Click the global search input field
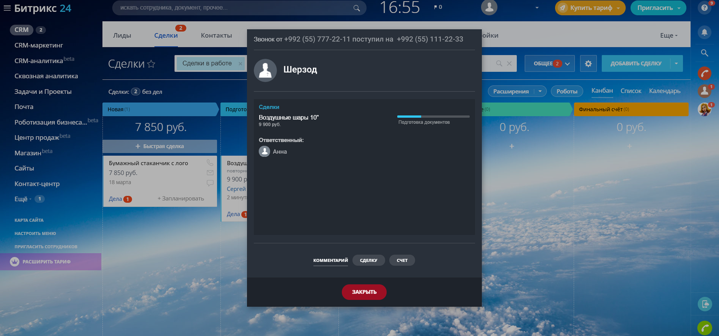 pyautogui.click(x=234, y=8)
